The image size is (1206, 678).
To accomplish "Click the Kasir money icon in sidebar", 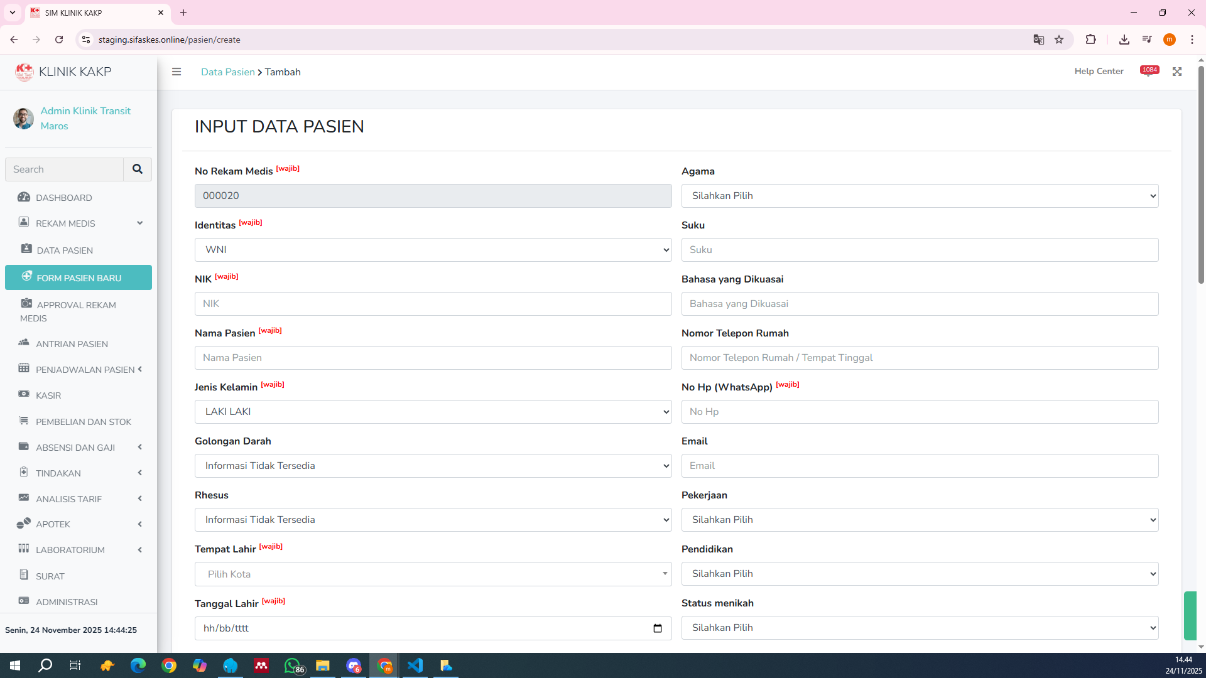I will coord(24,394).
